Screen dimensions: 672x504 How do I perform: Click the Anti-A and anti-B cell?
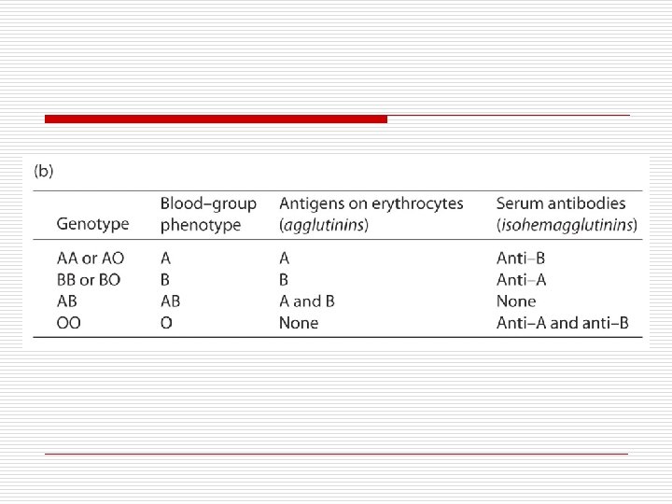click(x=569, y=323)
